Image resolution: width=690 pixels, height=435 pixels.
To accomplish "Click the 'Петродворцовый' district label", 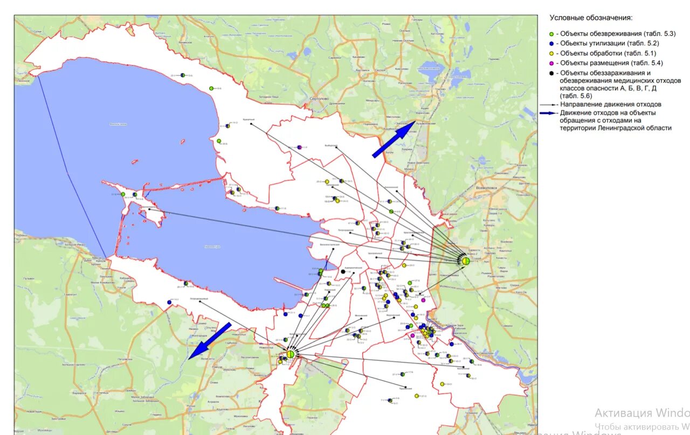I will 198,299.
